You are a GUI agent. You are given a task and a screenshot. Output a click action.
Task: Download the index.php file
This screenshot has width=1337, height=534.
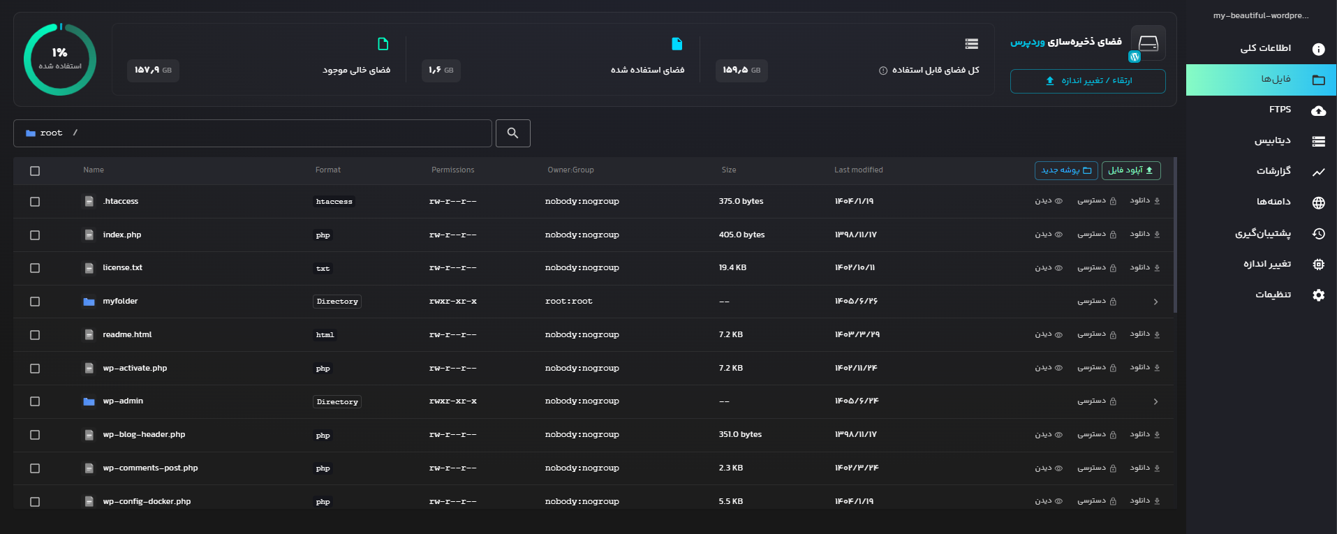click(x=1145, y=235)
